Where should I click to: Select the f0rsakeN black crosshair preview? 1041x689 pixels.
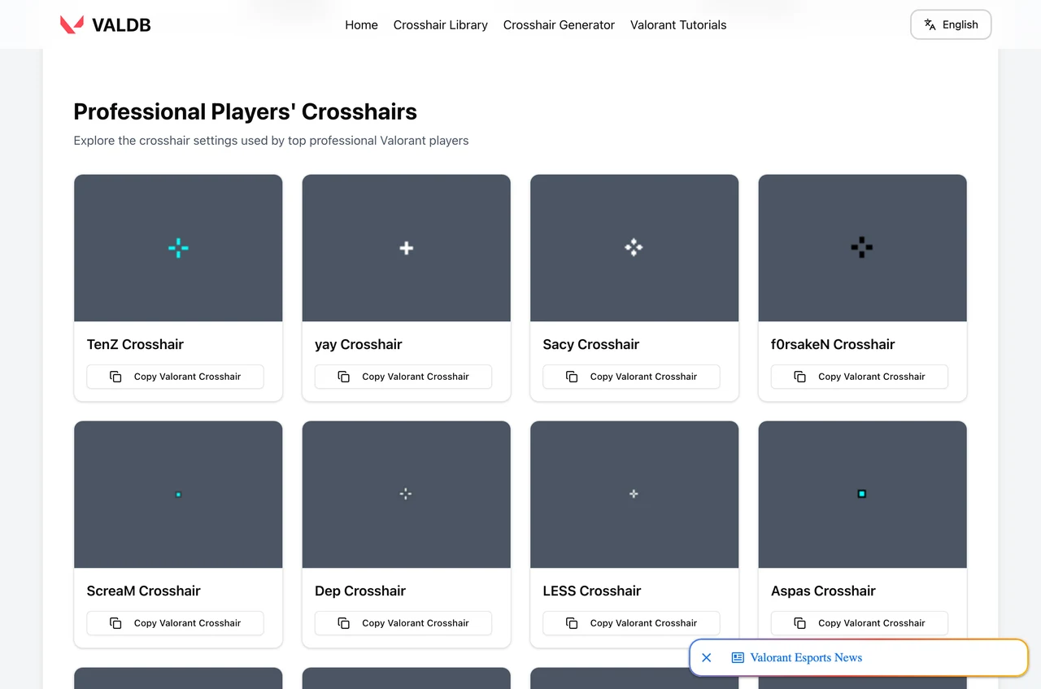862,248
